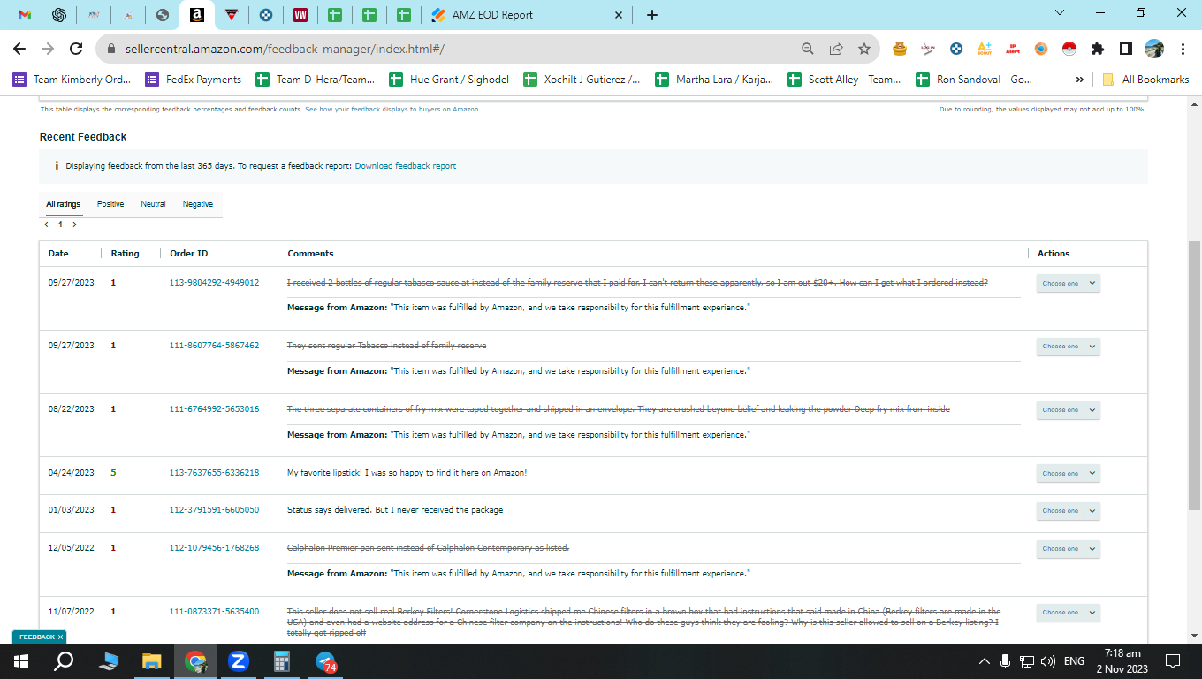
Task: Open the Chrome profile avatar
Action: 1154,49
